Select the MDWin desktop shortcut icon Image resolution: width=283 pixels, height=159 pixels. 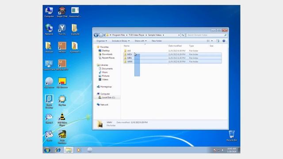coord(62,46)
